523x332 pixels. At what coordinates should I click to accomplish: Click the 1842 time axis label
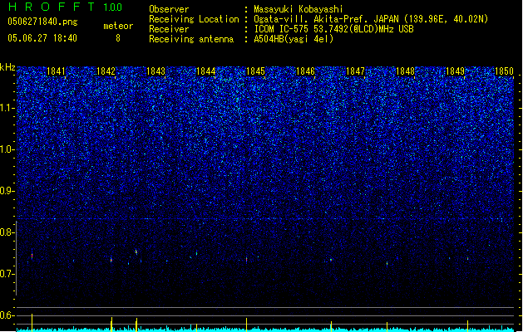(106, 71)
